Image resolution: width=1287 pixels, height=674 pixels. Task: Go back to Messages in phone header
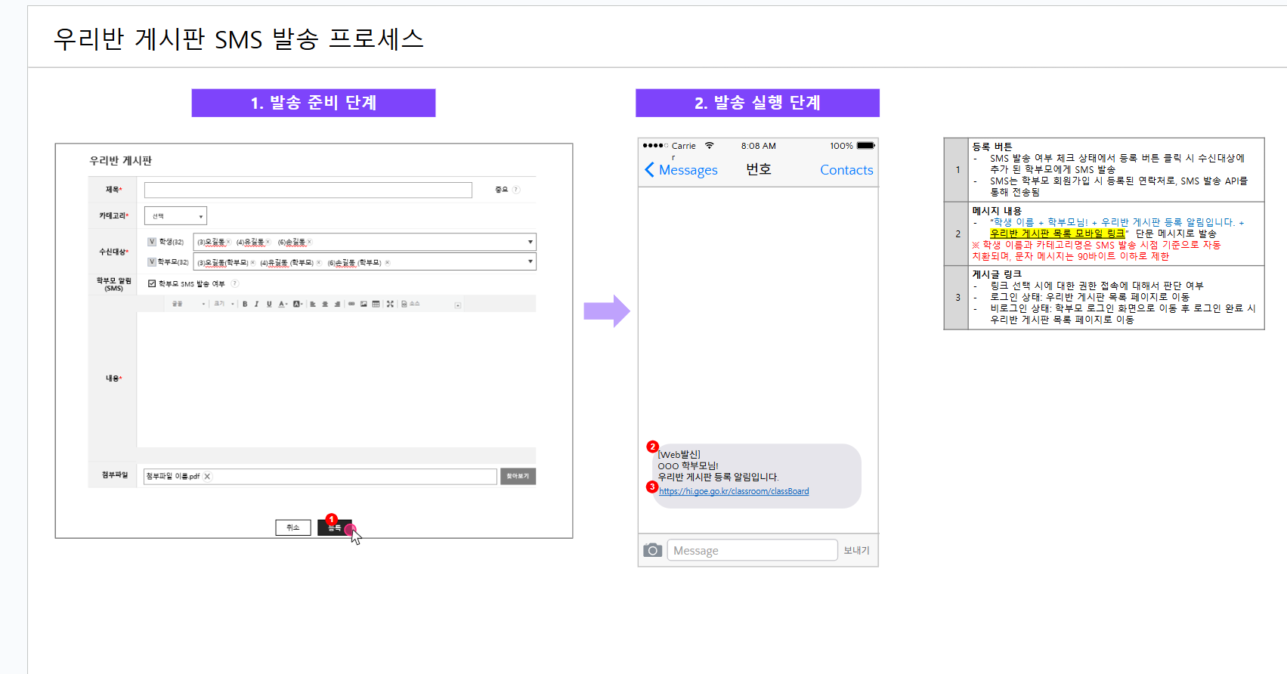click(x=681, y=170)
